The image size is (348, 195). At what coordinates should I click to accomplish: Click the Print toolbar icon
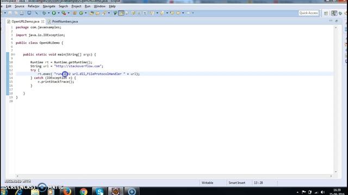tap(22, 13)
